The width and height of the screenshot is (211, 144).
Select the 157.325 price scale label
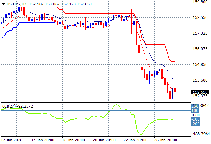[x=200, y=33]
